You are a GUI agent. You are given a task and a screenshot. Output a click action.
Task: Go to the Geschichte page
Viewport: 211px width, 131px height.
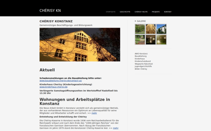(125, 12)
